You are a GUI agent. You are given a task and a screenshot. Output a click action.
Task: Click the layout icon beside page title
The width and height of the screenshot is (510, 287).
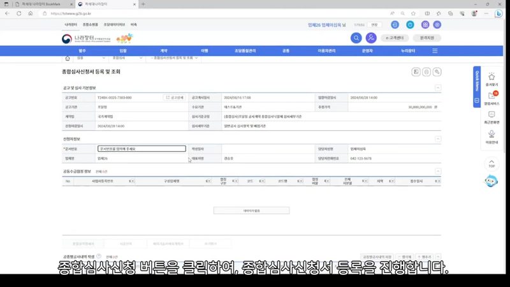[416, 72]
